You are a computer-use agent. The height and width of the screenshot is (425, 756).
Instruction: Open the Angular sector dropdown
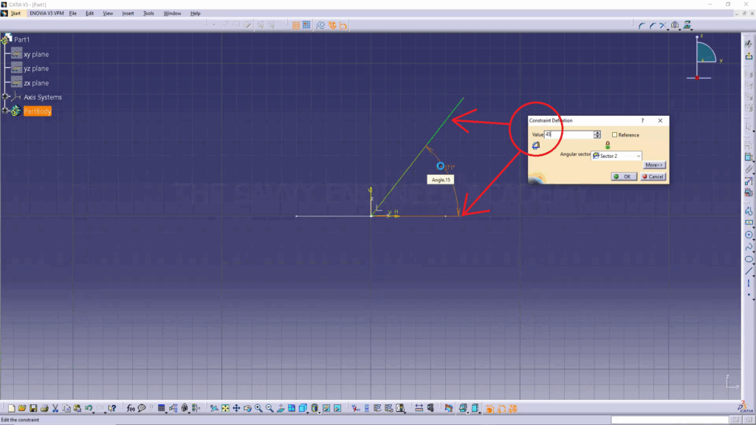point(638,156)
